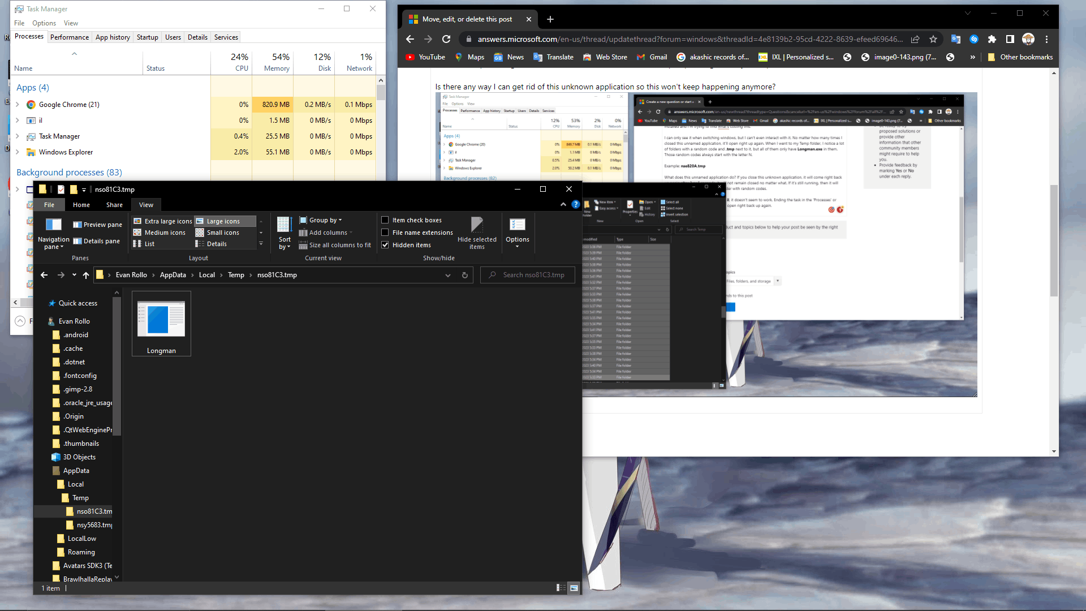
Task: Enable Item check boxes
Action: coord(385,220)
